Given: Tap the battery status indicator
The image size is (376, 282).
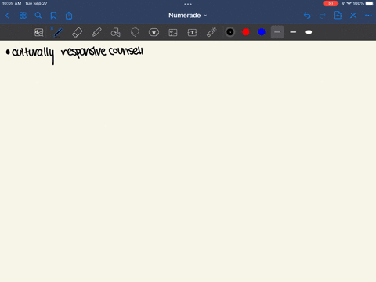Looking at the screenshot, I should pyautogui.click(x=370, y=3).
